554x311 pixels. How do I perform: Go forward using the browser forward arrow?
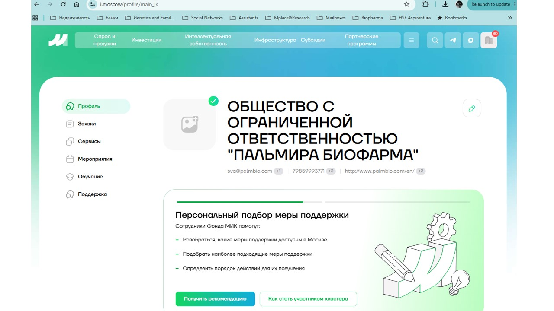50,4
